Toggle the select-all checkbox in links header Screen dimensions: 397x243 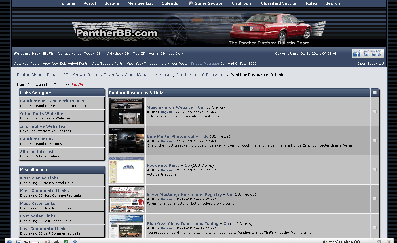click(375, 92)
